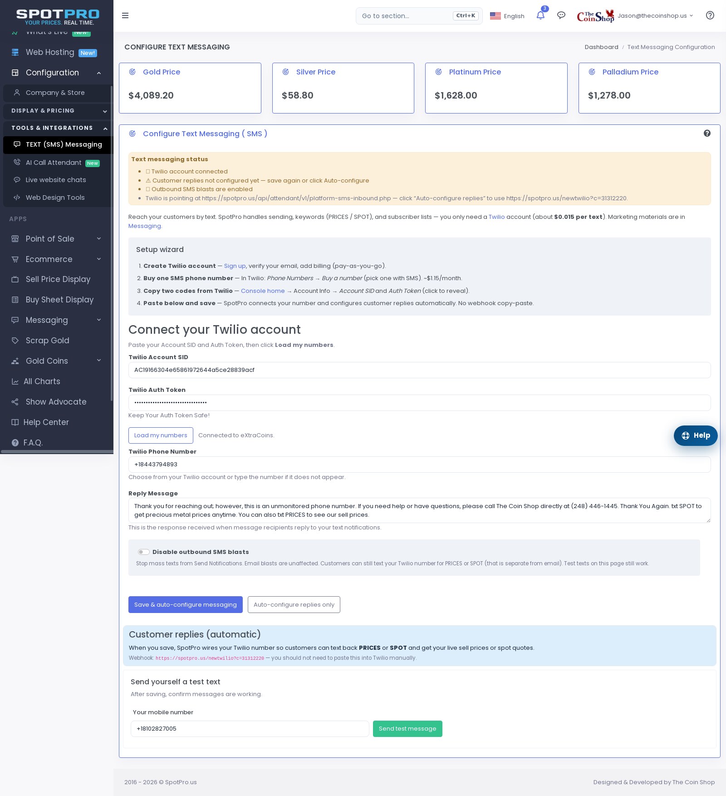Focus the Your mobile number field
Screen dimensions: 726x796
(x=250, y=729)
